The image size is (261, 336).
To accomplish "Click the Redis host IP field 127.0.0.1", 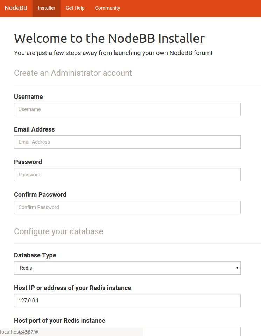I will (127, 301).
